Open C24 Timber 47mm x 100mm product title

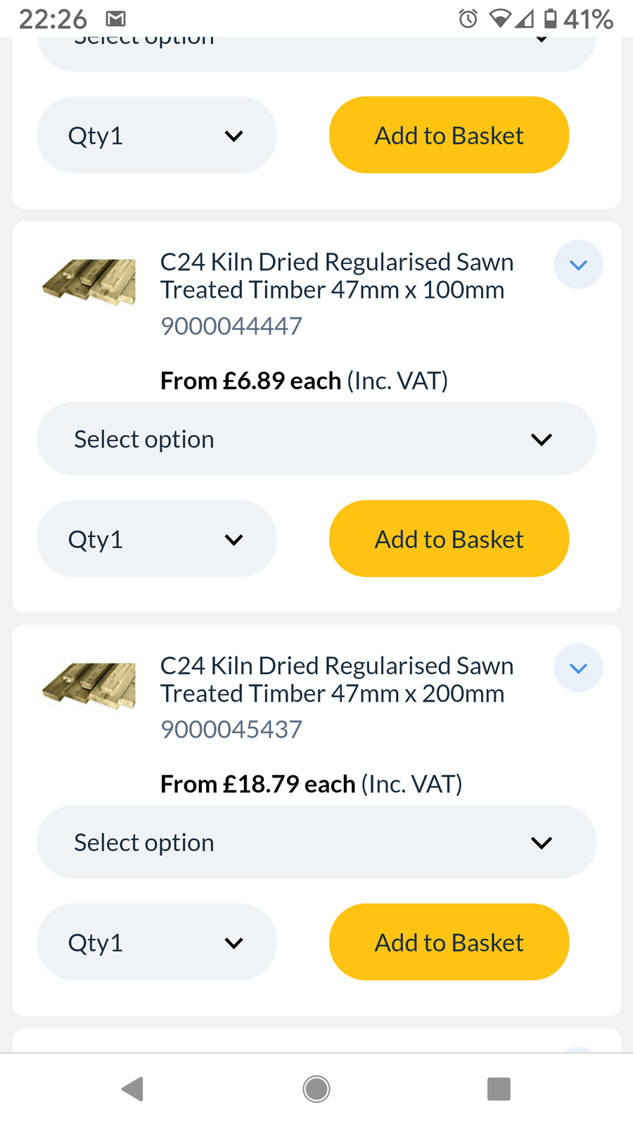tap(337, 276)
